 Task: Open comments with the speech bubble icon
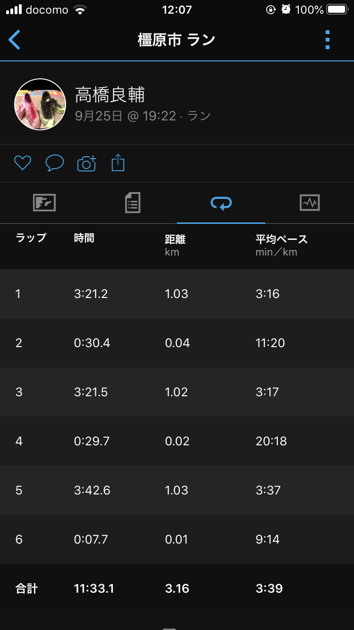(x=55, y=163)
